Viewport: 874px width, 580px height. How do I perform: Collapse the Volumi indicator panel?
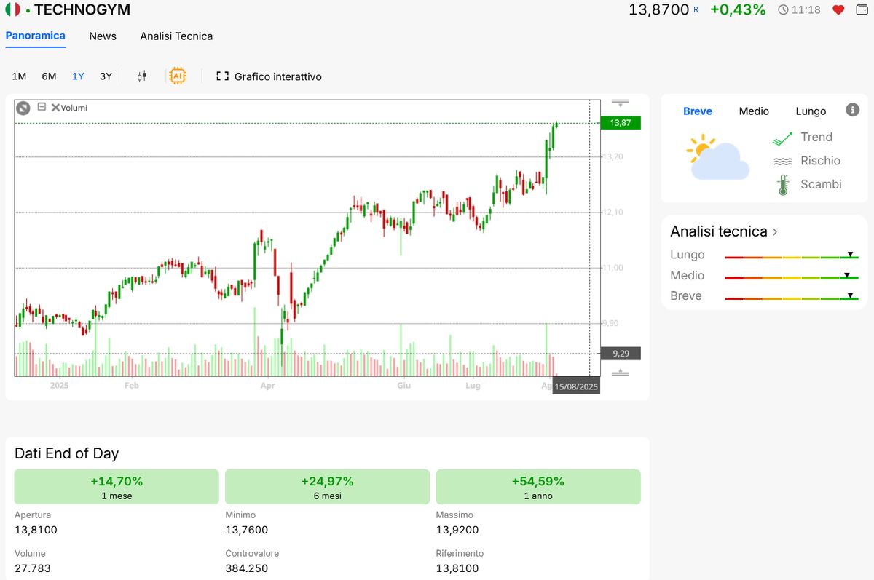[42, 106]
